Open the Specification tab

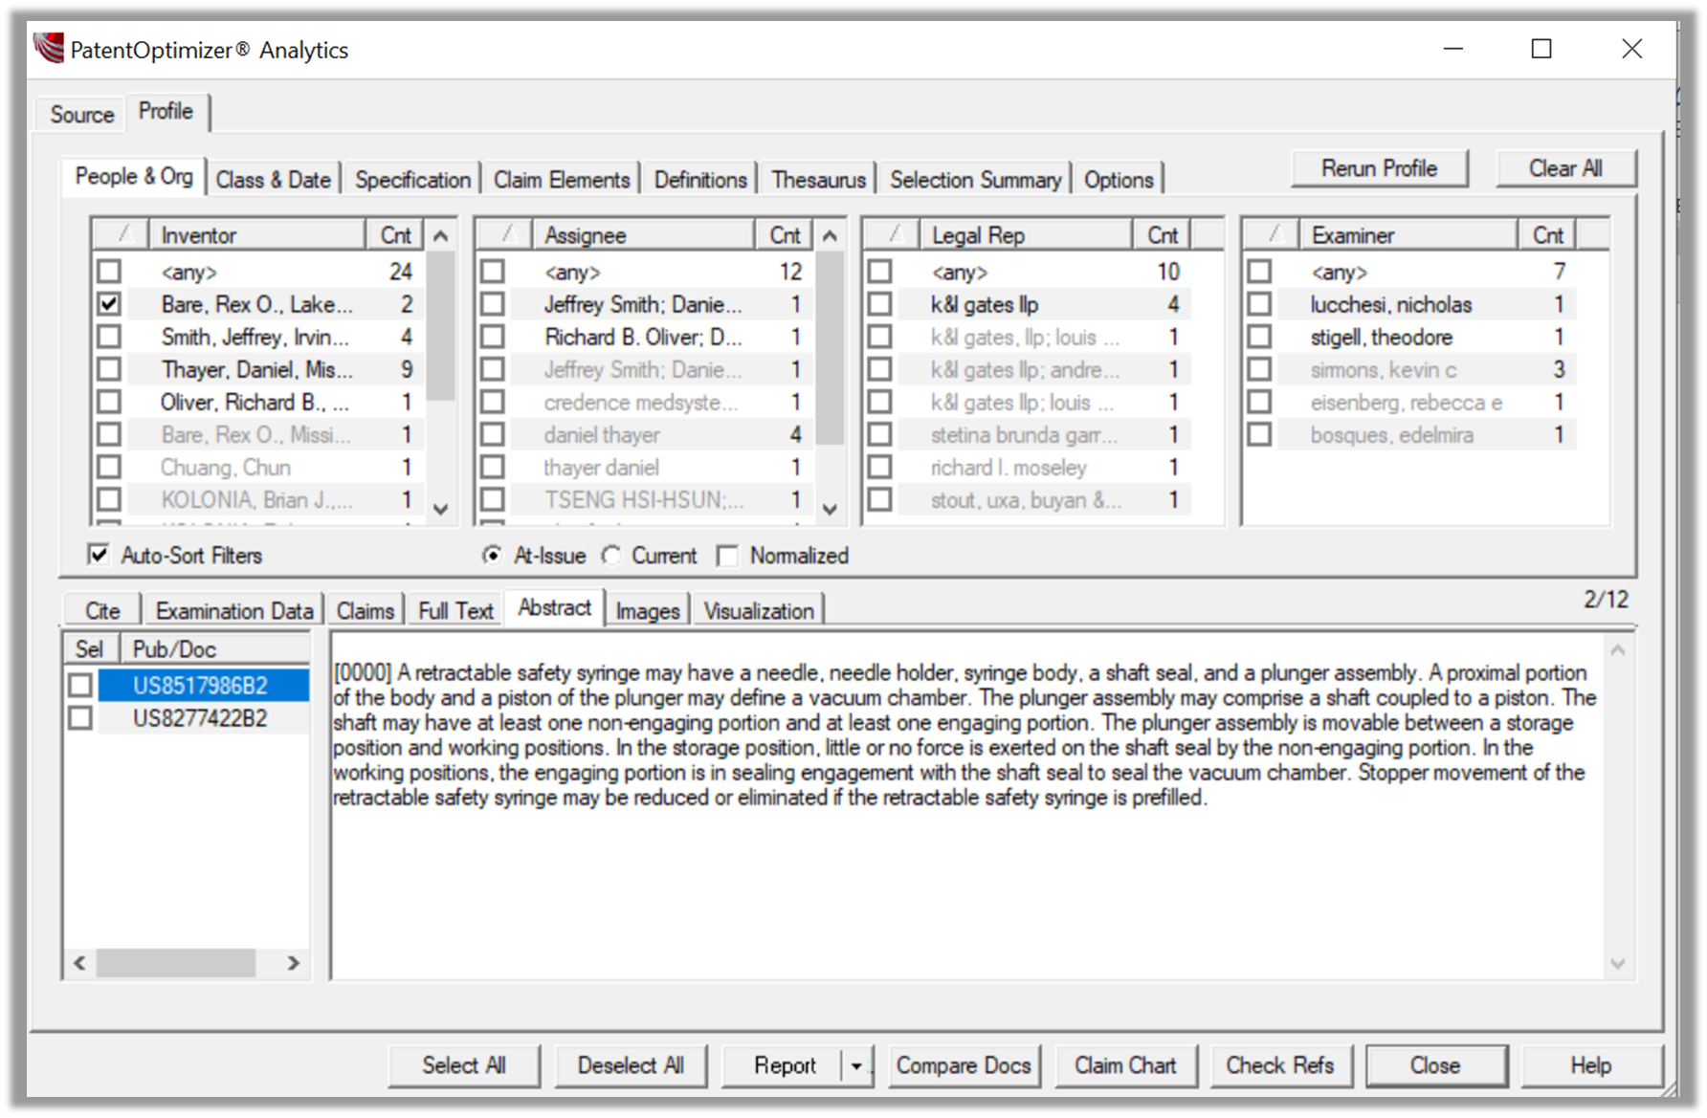click(412, 180)
